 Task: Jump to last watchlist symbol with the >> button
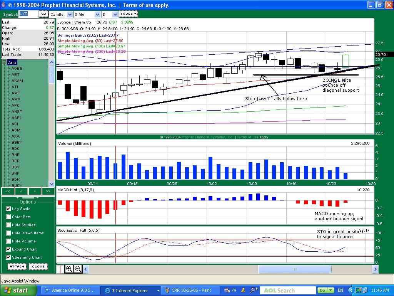point(48,191)
